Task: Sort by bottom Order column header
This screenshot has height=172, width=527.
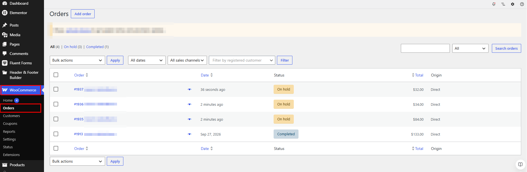Action: coord(79,149)
